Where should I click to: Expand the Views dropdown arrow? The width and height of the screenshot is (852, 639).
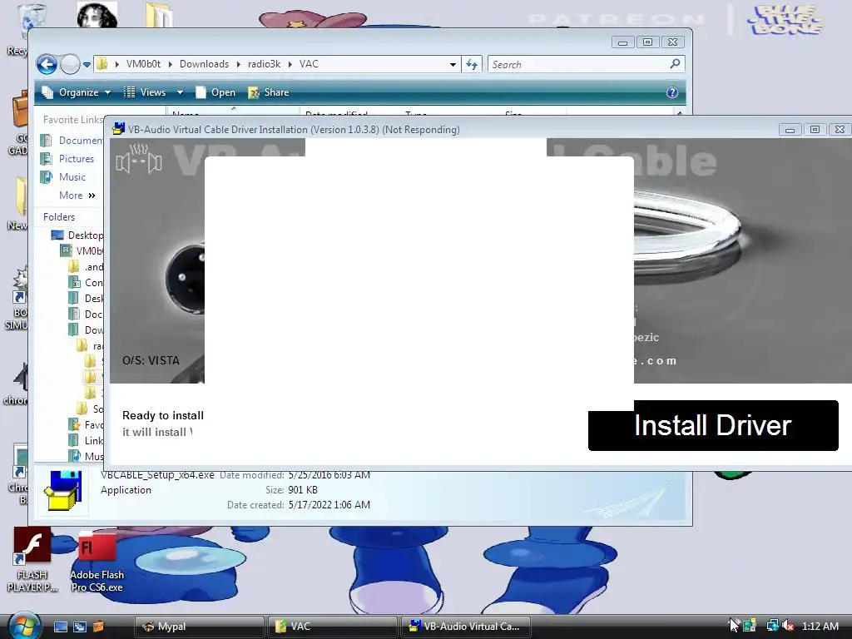point(180,92)
